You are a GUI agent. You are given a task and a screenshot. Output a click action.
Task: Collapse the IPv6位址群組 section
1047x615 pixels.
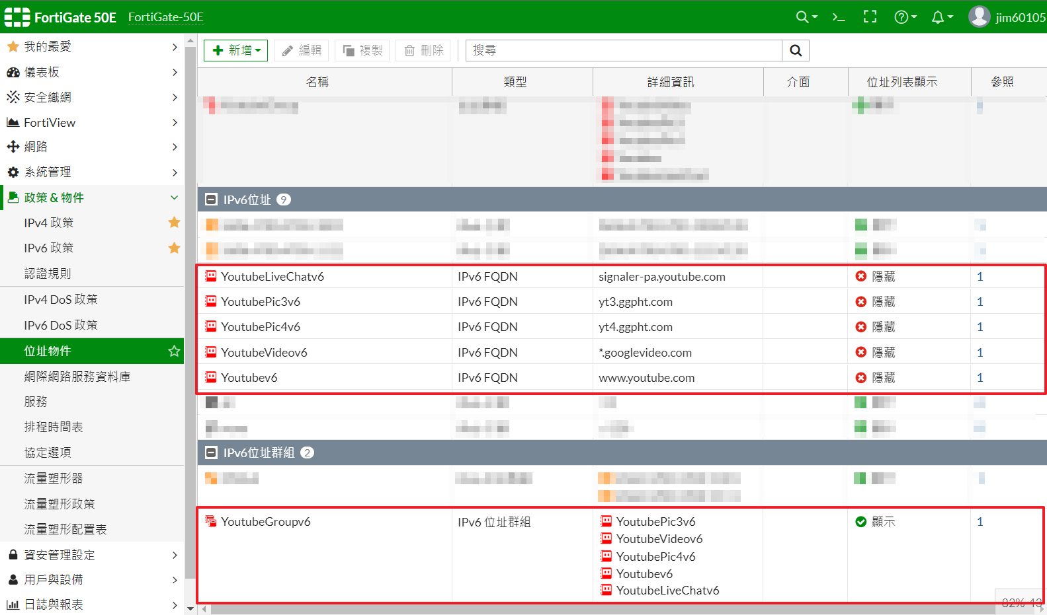212,452
